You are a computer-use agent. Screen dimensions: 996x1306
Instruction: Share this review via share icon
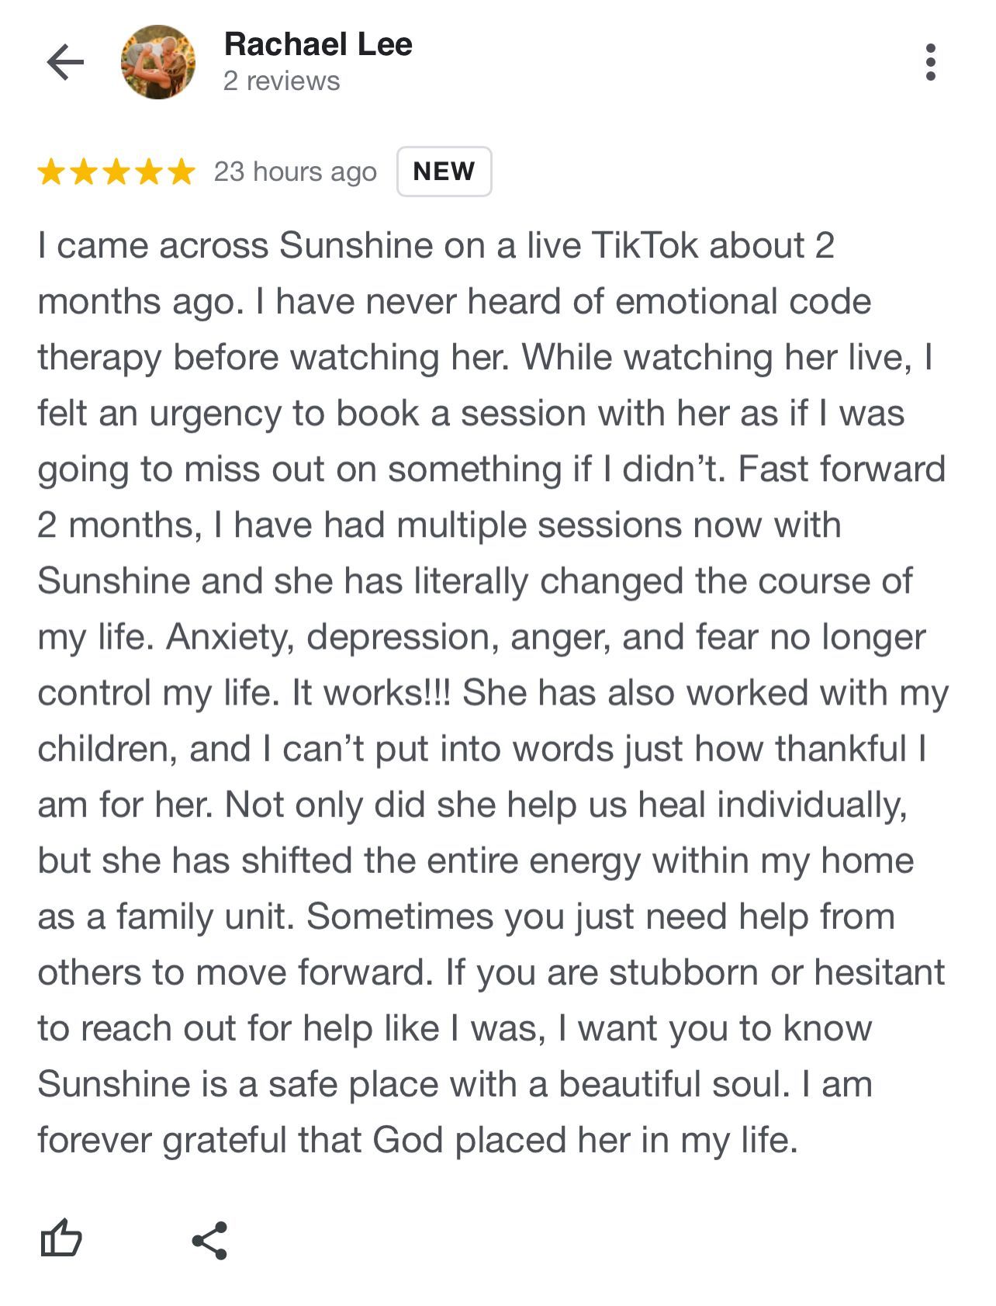209,1239
